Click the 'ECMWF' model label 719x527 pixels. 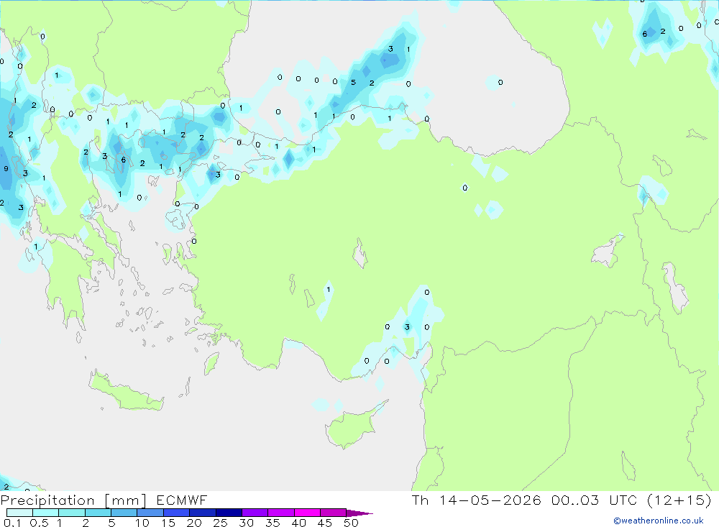coord(182,500)
